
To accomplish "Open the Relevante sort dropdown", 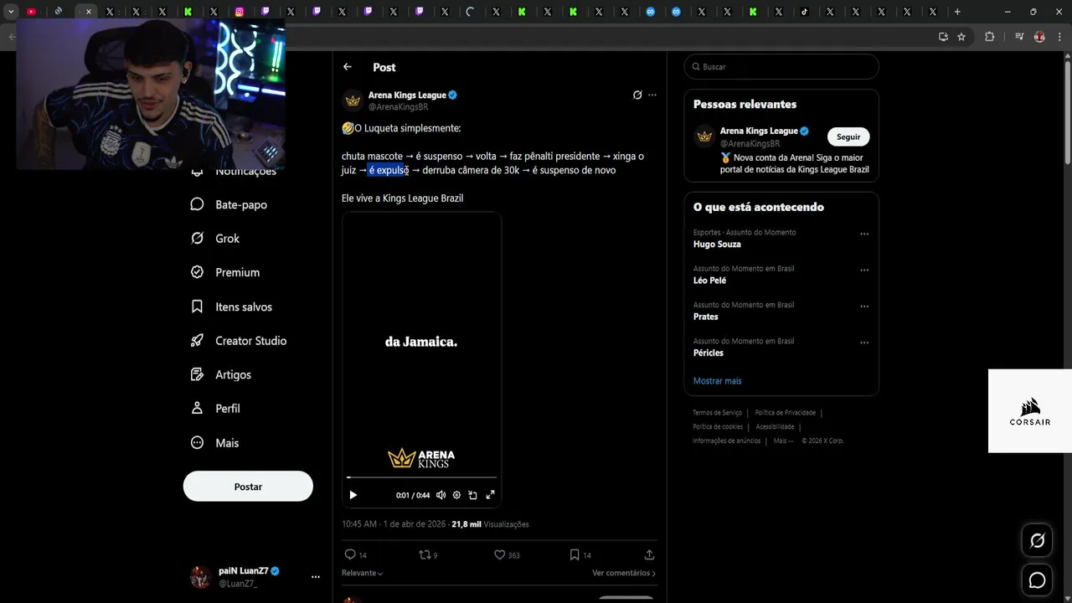I will pos(363,573).
